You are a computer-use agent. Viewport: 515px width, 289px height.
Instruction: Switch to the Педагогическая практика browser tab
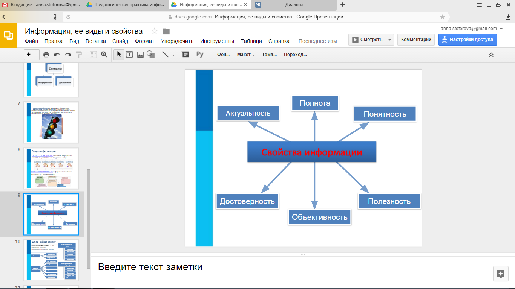[126, 5]
